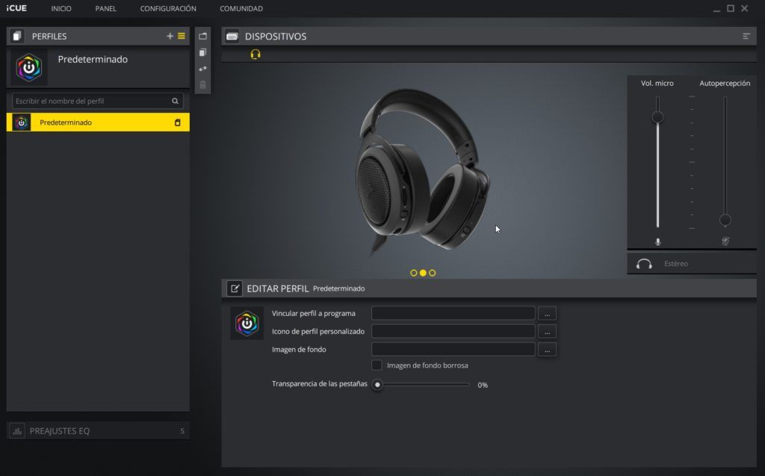Select the second carousel dot

(423, 273)
